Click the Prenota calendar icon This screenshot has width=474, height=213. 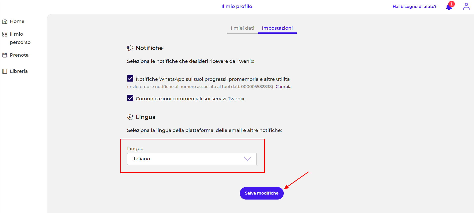point(4,55)
